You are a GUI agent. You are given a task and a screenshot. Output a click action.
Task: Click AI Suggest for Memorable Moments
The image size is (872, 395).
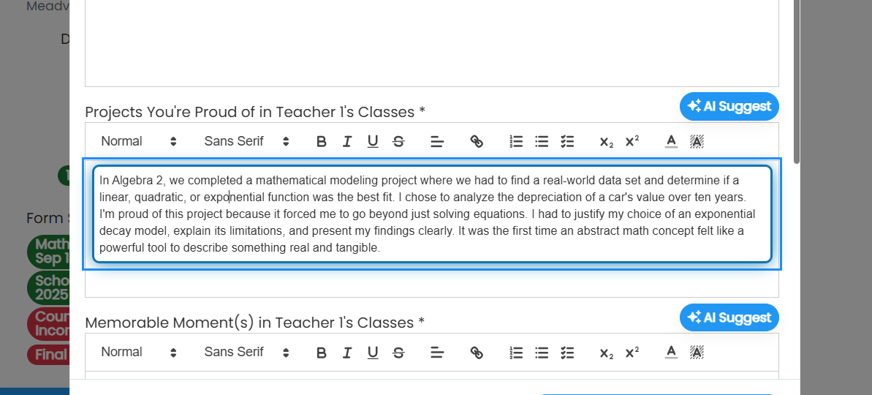pos(729,317)
